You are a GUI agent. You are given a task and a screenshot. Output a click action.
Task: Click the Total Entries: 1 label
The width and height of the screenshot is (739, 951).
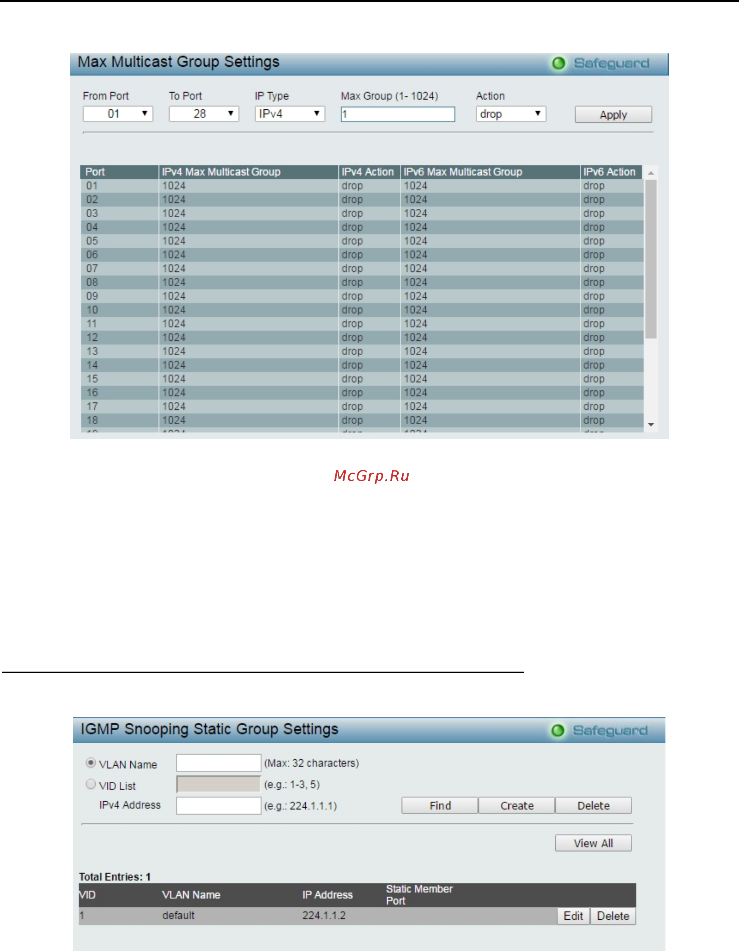point(115,877)
